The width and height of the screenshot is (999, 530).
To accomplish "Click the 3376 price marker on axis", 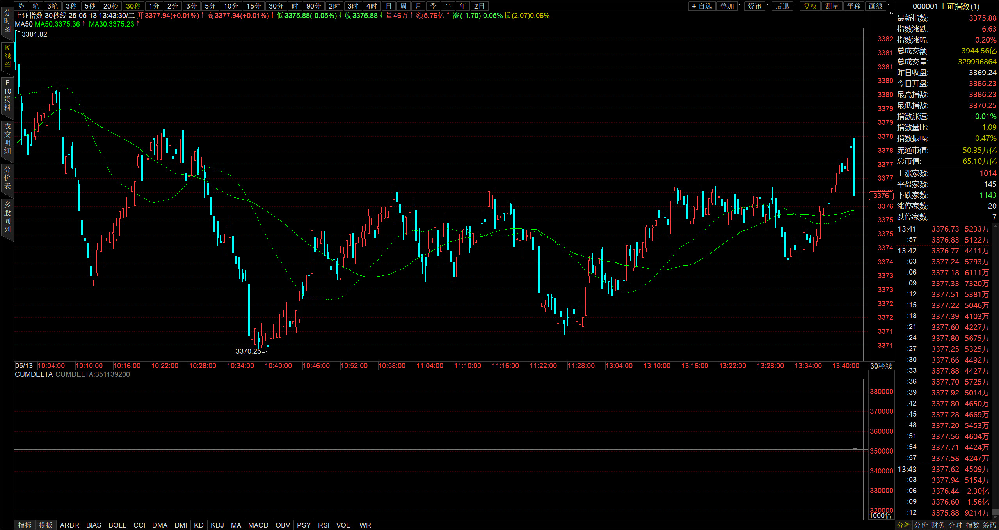I will pyautogui.click(x=881, y=195).
